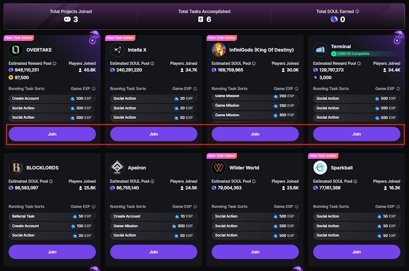Click info icon beside Total SOUL Earned

(x=357, y=11)
